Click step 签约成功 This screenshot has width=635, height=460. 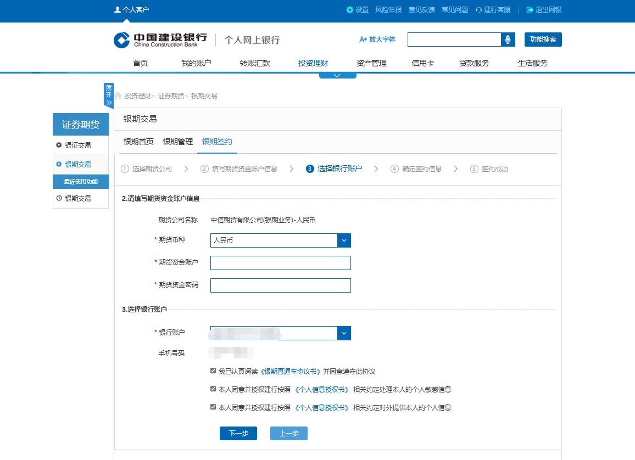click(x=489, y=169)
